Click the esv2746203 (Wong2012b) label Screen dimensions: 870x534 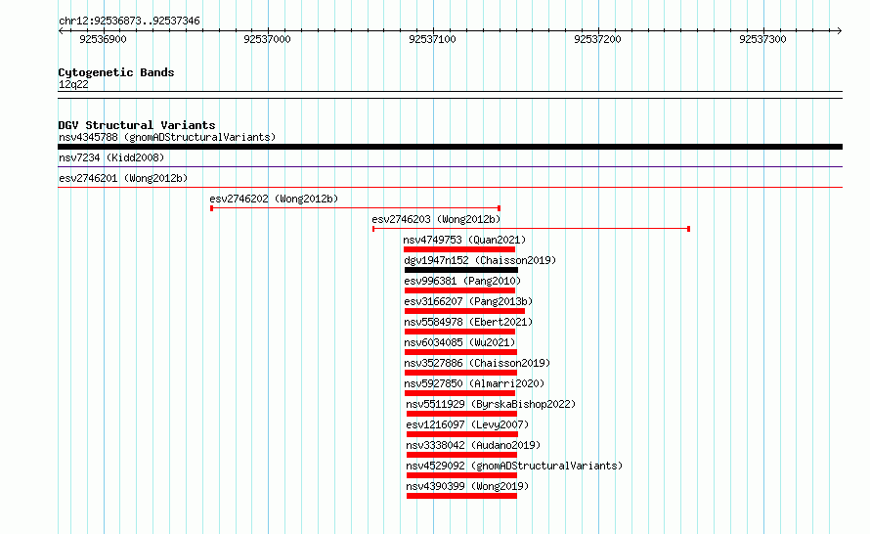tap(436, 219)
